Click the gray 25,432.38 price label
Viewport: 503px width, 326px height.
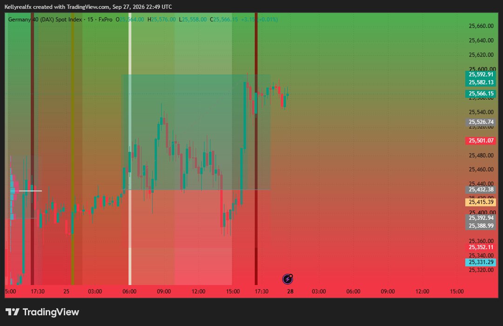pyautogui.click(x=481, y=190)
